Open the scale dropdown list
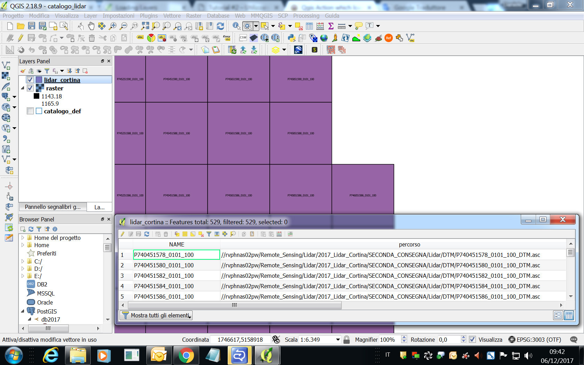Screen dimensions: 584x365 (338, 340)
